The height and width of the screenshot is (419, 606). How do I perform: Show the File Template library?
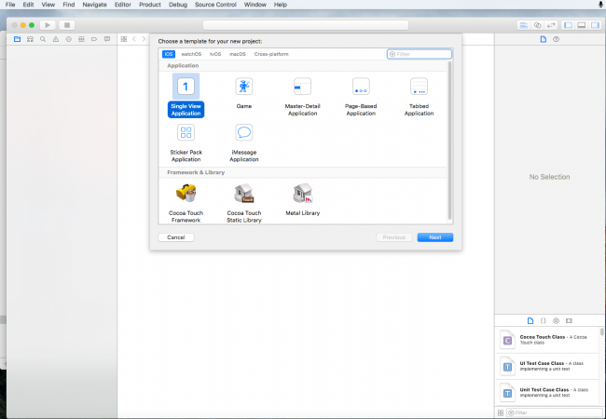pyautogui.click(x=530, y=320)
